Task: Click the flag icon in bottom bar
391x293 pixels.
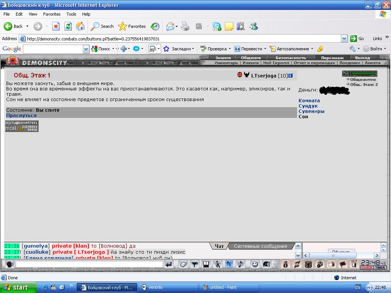Action: [x=343, y=264]
